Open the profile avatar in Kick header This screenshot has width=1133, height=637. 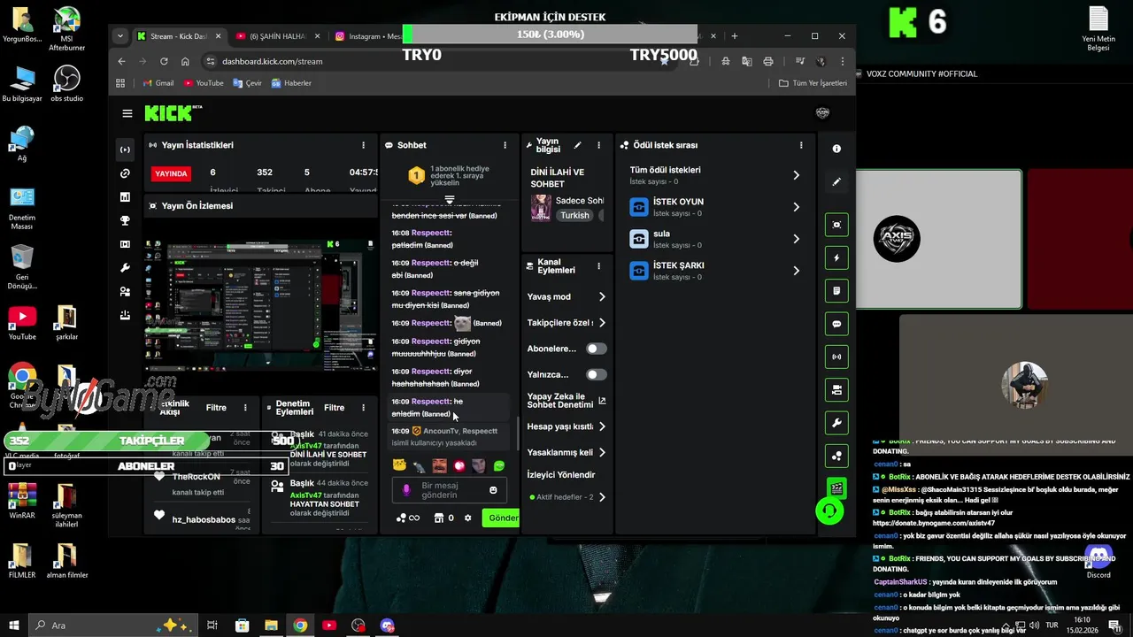822,113
